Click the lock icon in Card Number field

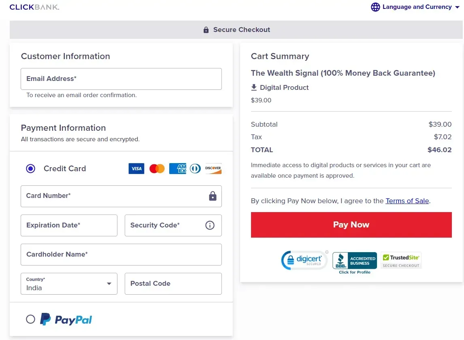(213, 196)
